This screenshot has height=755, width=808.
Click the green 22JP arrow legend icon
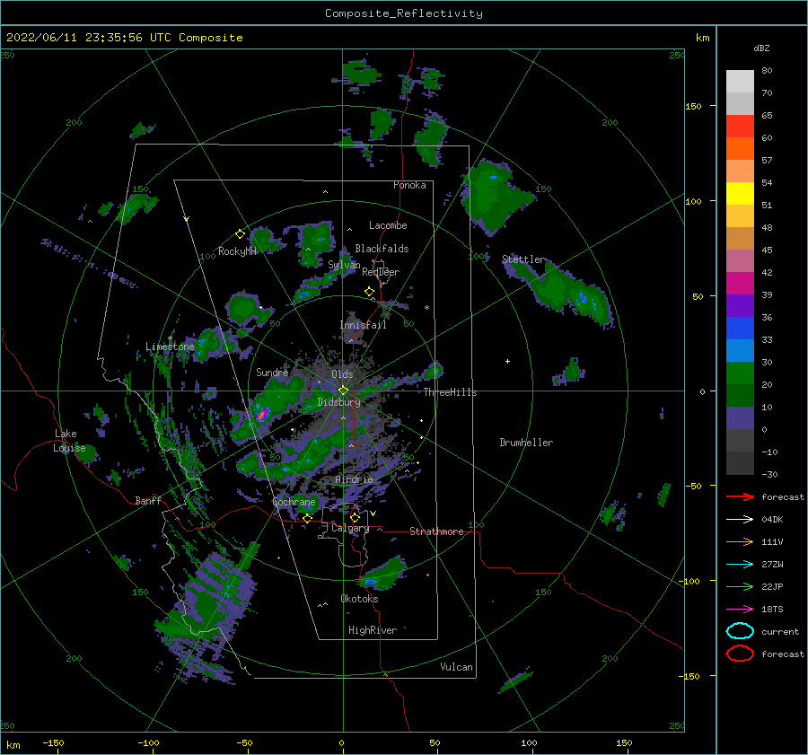tap(740, 586)
